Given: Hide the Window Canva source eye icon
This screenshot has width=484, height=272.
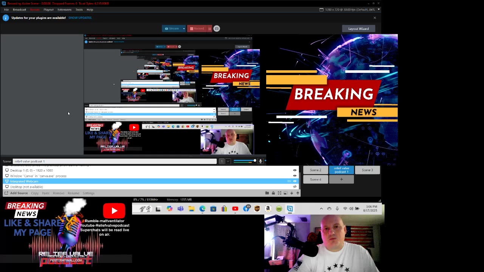Looking at the screenshot, I should click(x=295, y=176).
